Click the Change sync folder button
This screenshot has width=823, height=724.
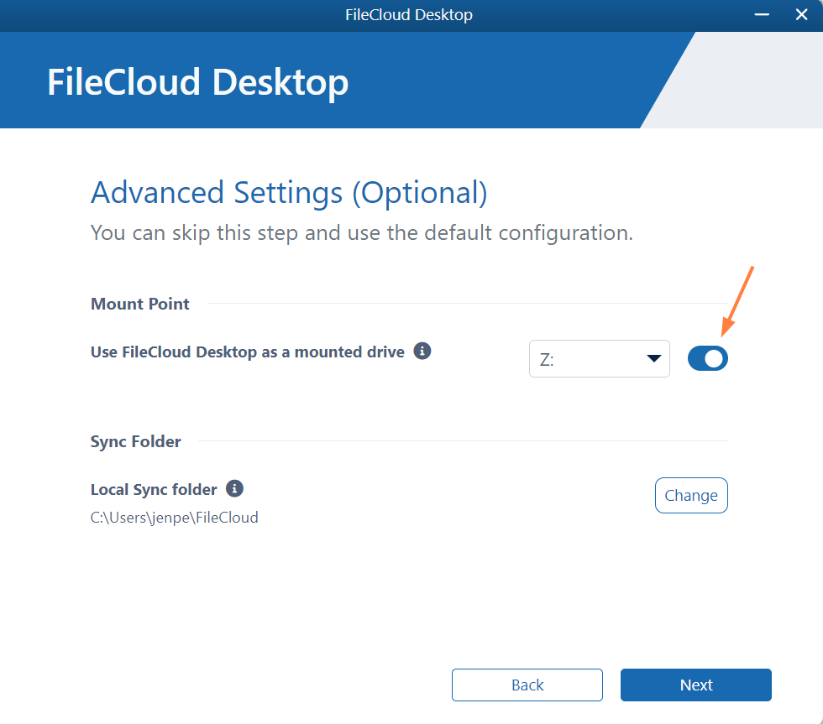690,496
